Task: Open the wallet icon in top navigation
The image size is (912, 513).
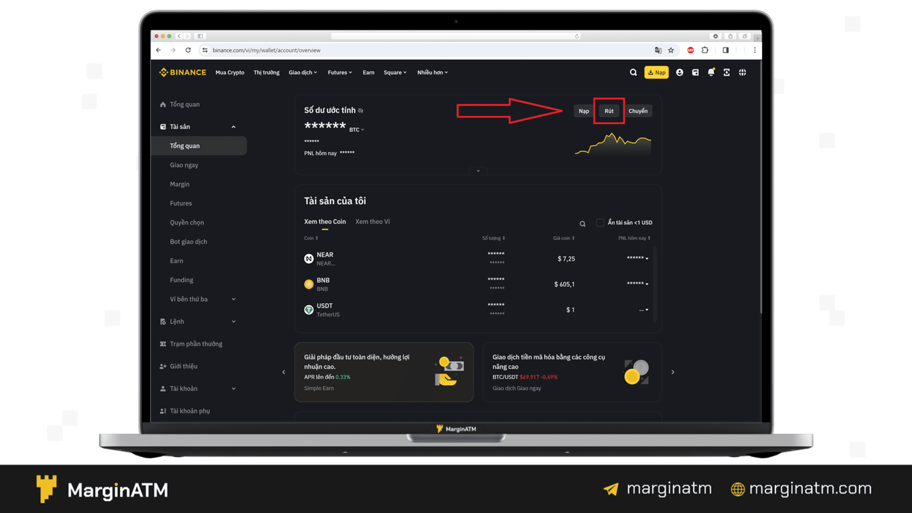Action: pos(695,72)
